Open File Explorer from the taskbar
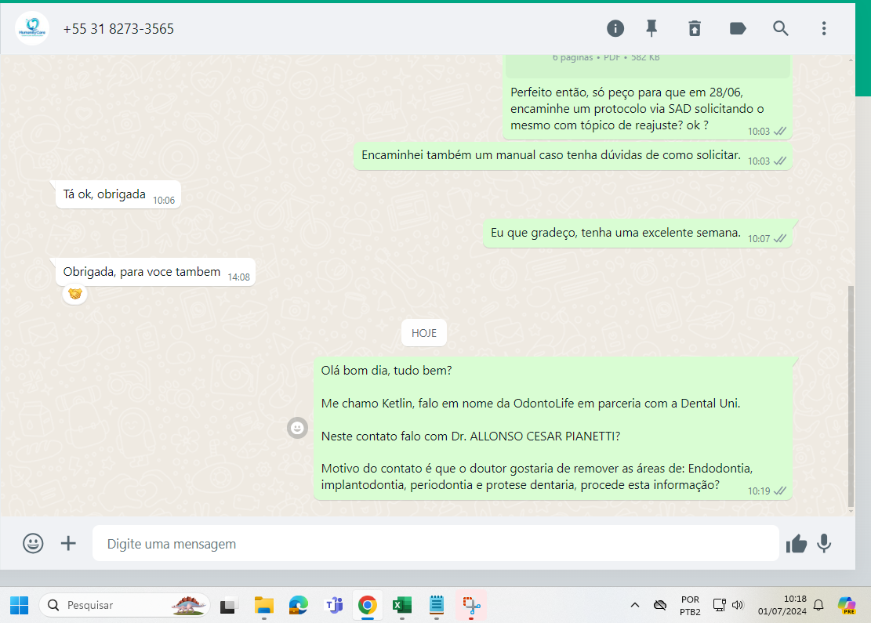Viewport: 871px width, 623px height. (x=264, y=605)
